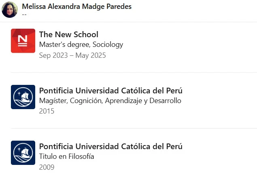The height and width of the screenshot is (175, 257).
Task: Open The New School title link
Action: click(69, 34)
